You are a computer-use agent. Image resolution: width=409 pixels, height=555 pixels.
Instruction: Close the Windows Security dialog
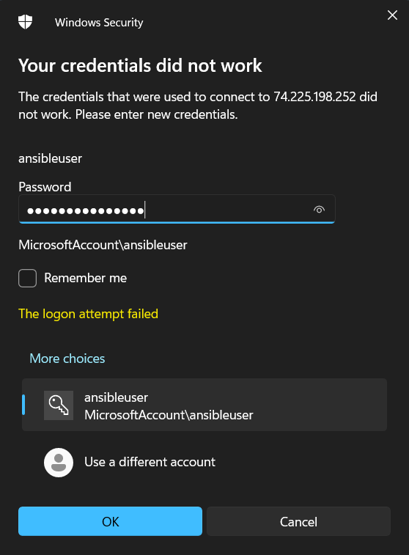392,15
